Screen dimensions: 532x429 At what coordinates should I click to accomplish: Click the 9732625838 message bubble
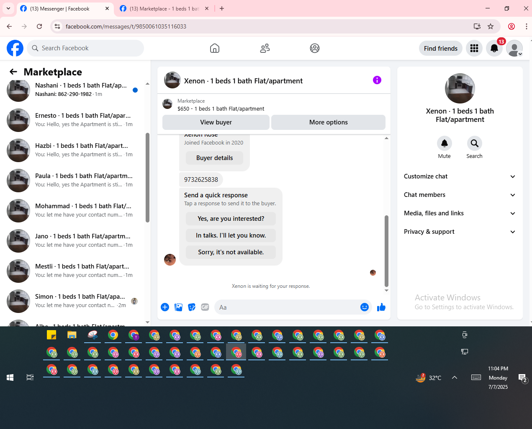click(201, 180)
